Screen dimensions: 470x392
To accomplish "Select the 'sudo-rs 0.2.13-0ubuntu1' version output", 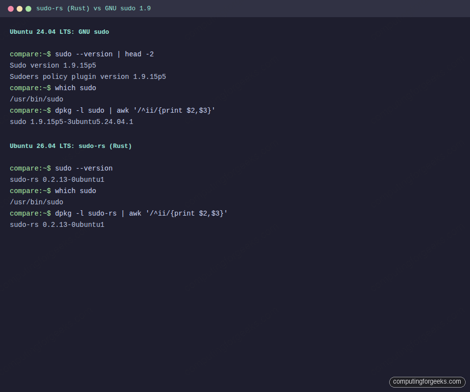I will point(56,179).
